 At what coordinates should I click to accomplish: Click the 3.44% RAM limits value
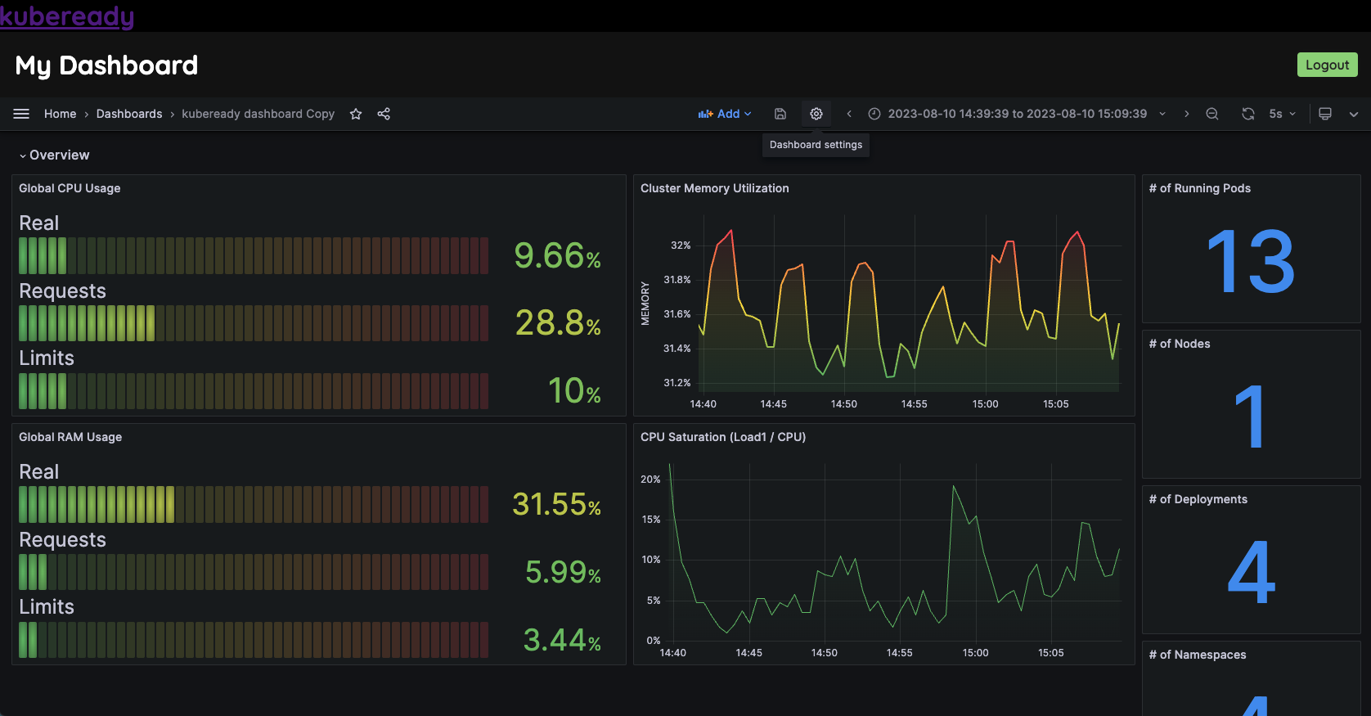pyautogui.click(x=562, y=640)
